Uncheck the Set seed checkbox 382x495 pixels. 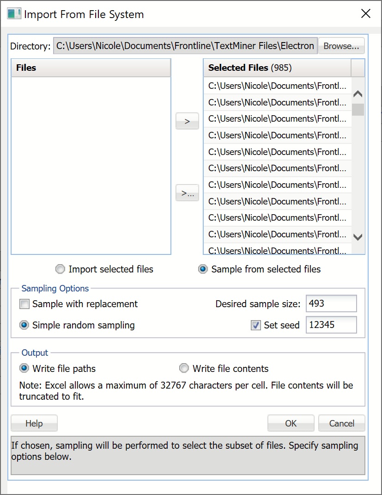click(255, 325)
